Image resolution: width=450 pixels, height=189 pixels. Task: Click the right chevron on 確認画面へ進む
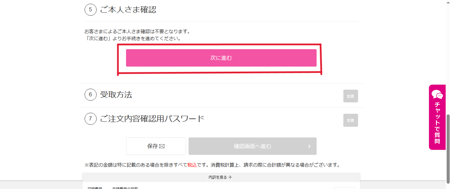(309, 146)
